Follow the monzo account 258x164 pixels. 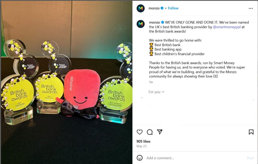(x=173, y=8)
